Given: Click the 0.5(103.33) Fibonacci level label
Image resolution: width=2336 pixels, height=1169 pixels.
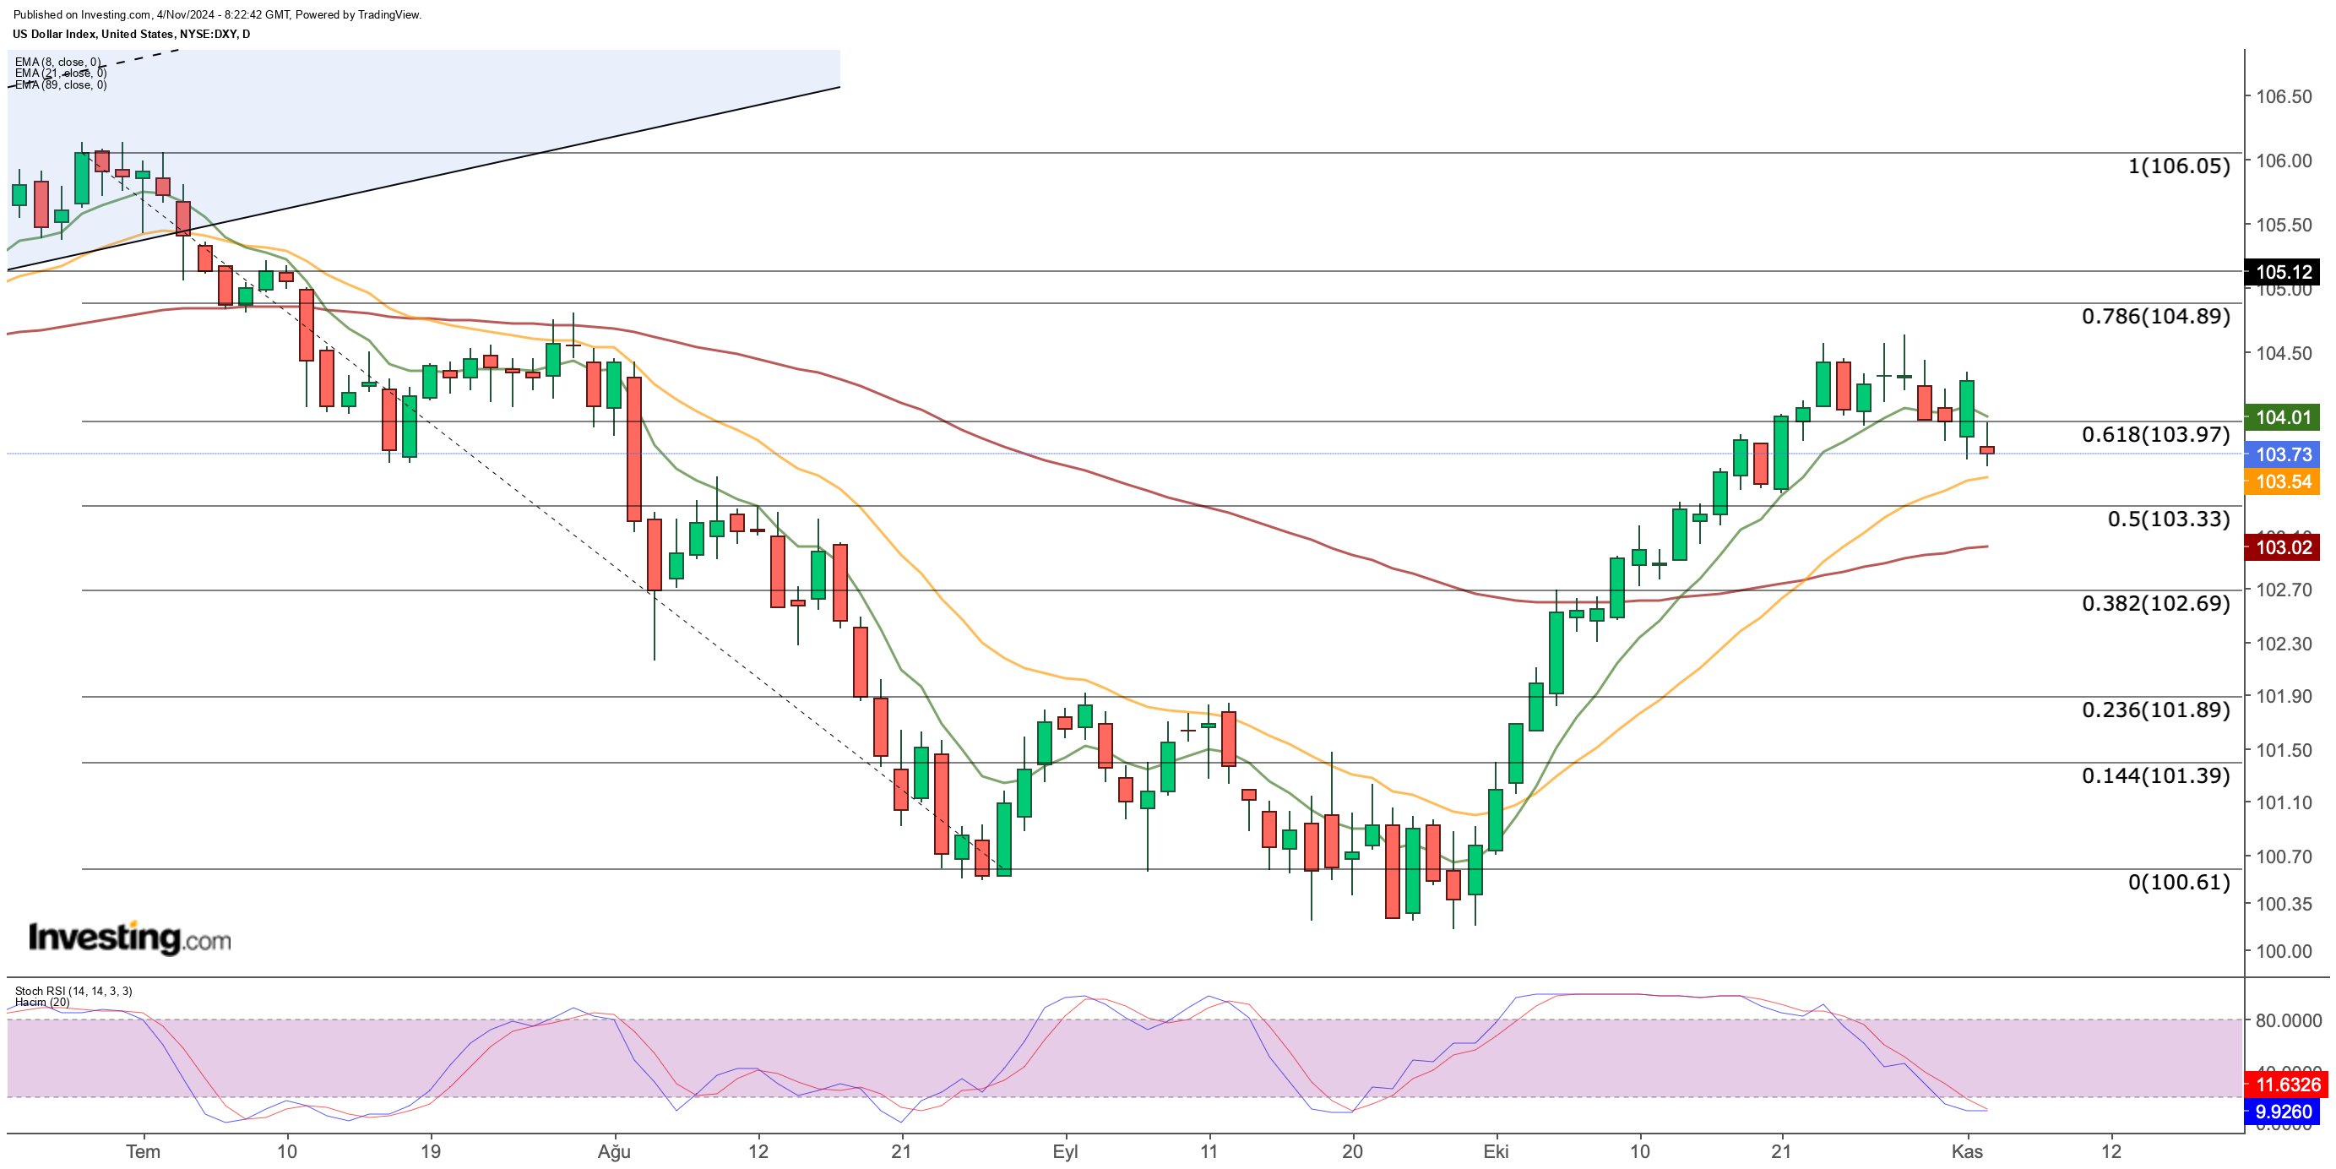Looking at the screenshot, I should (x=2168, y=519).
